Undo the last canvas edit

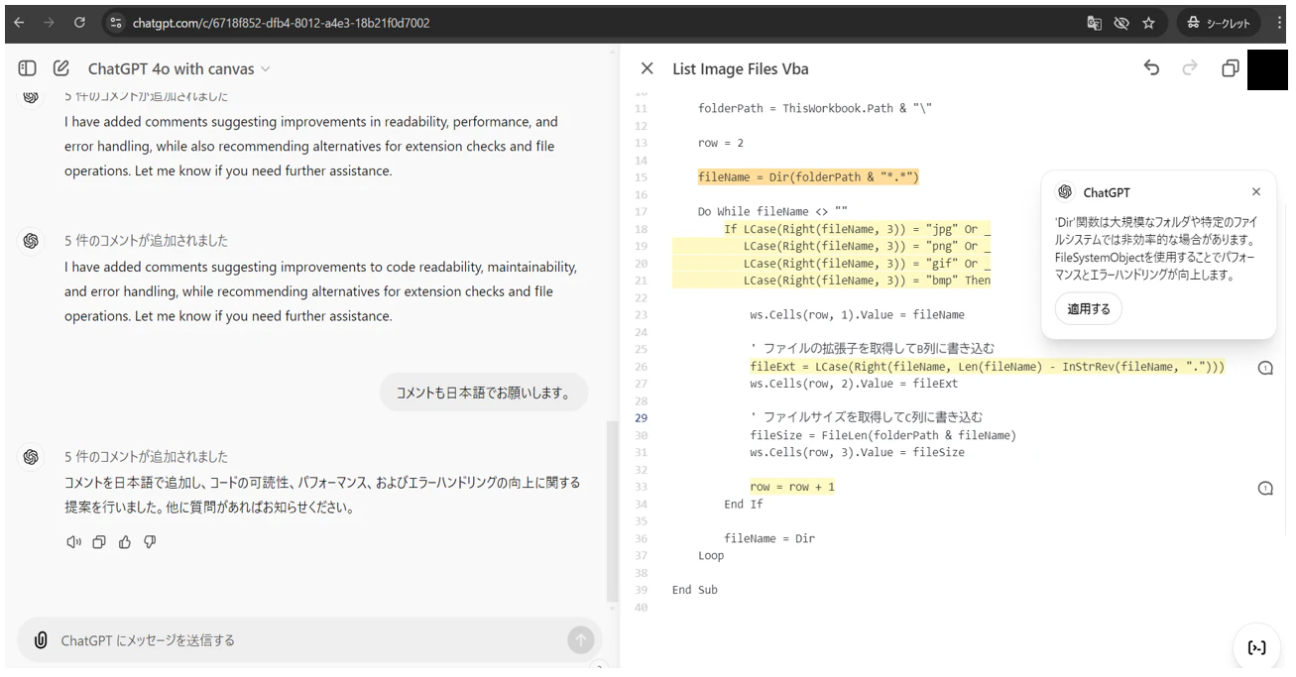[x=1151, y=67]
